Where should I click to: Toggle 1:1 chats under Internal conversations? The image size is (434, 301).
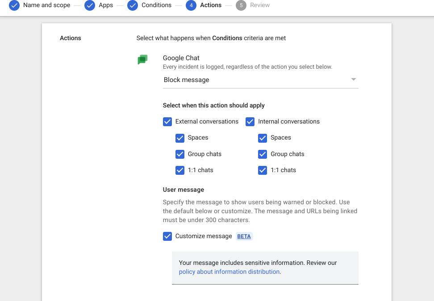[263, 170]
